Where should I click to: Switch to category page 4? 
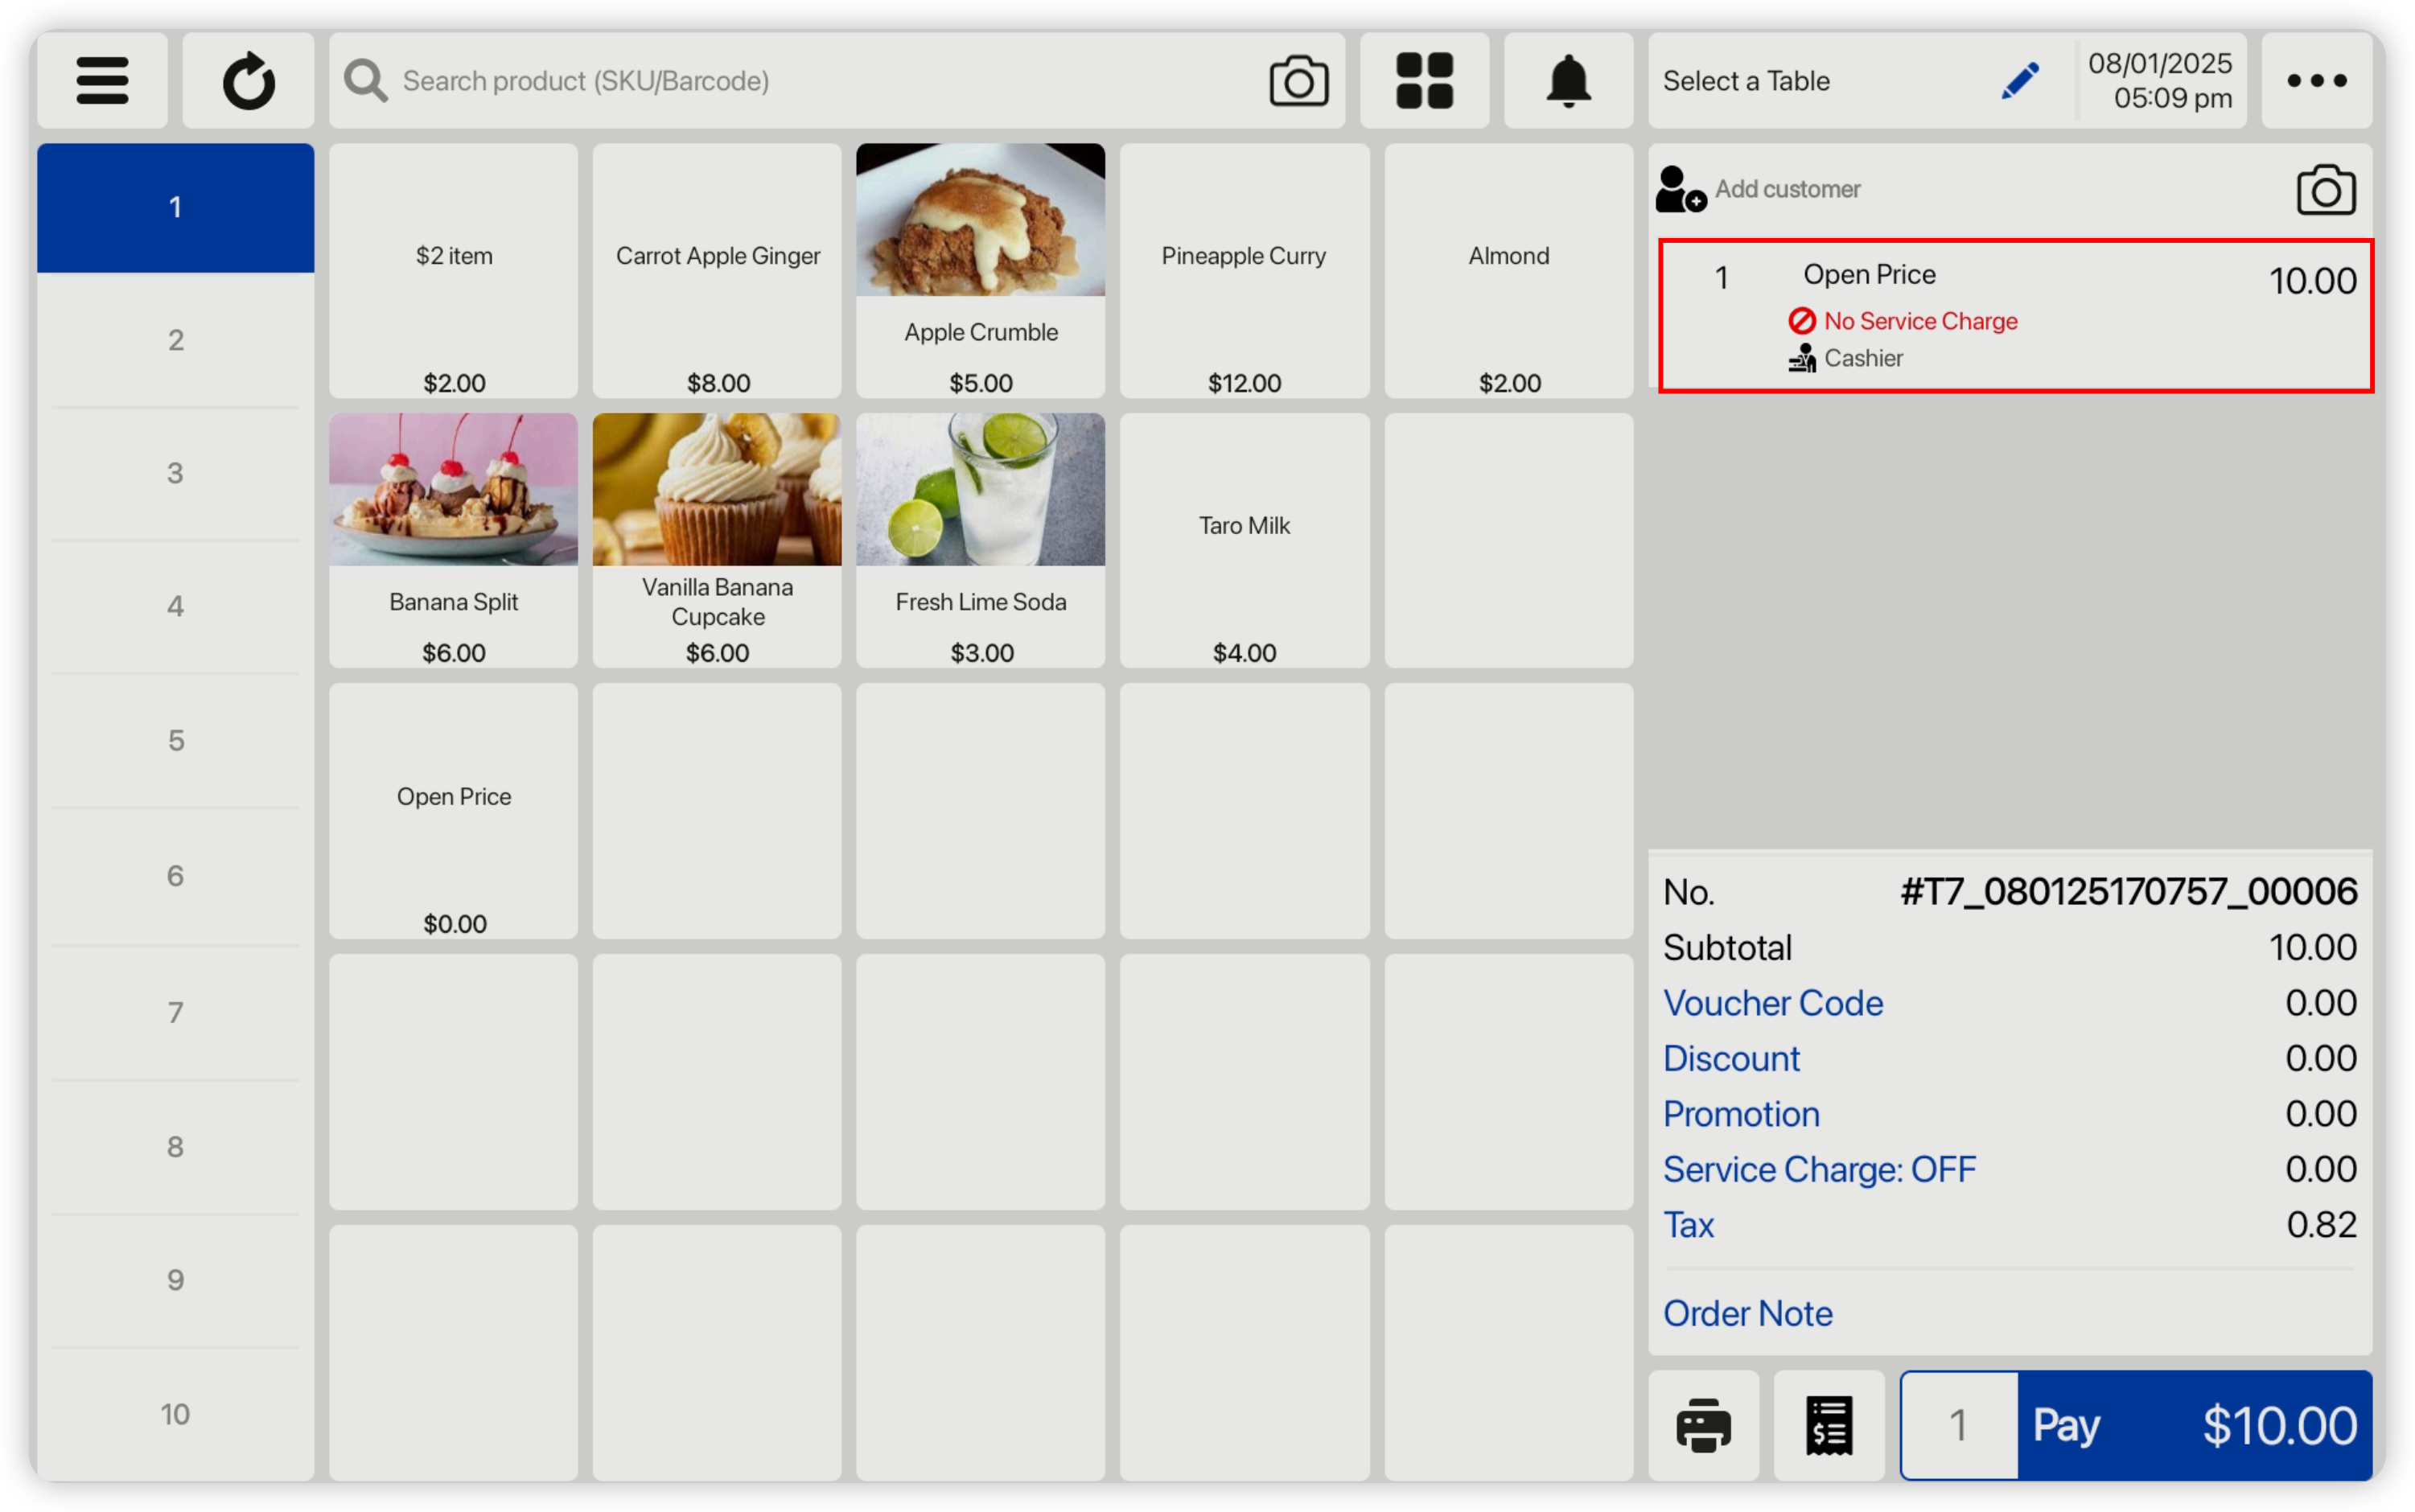click(175, 606)
